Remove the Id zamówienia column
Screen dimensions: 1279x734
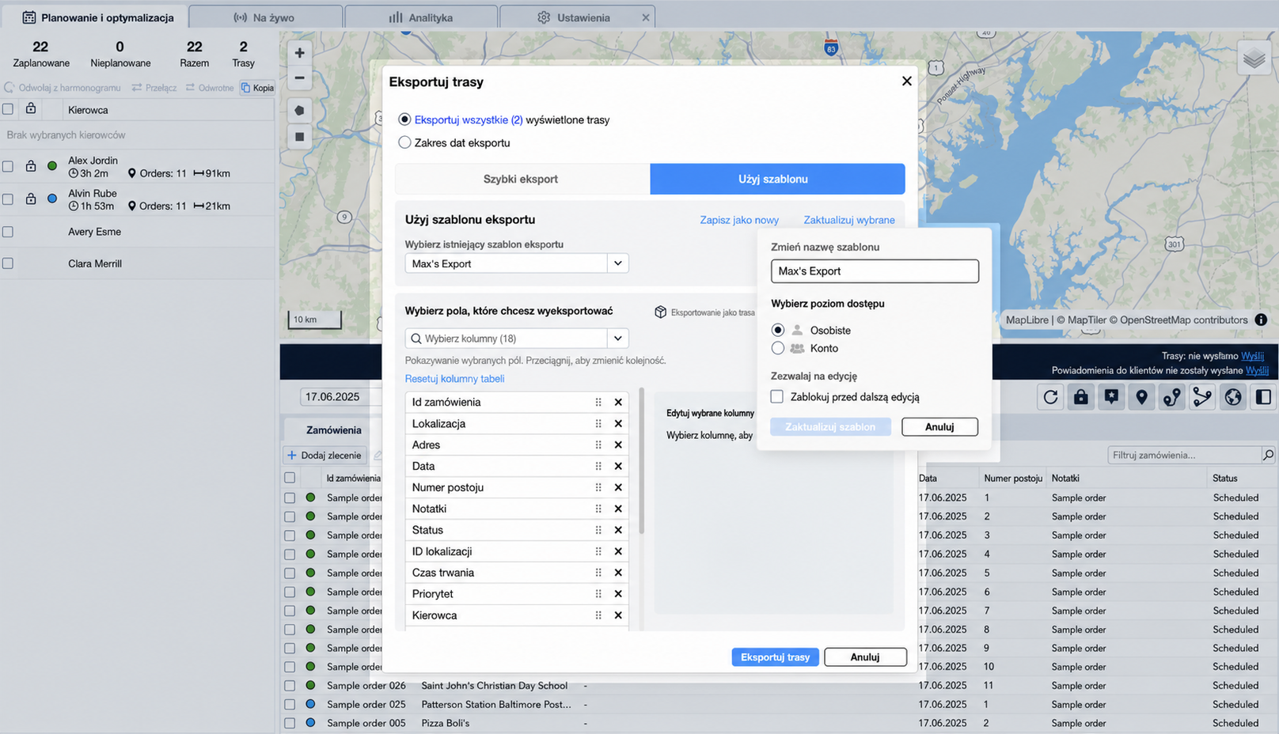[x=618, y=403]
